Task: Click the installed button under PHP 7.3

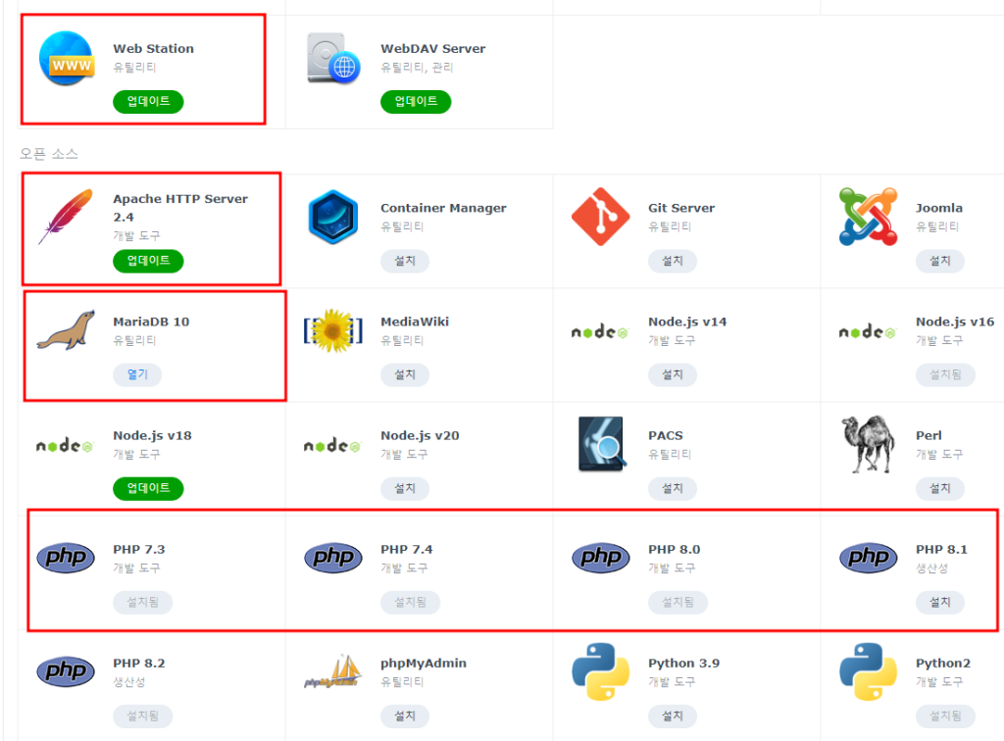Action: (143, 602)
